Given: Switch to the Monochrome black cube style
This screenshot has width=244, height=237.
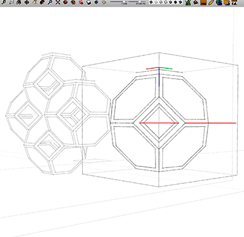Looking at the screenshot, I should click(176, 2).
